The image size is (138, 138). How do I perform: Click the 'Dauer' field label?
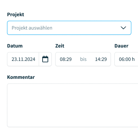(121, 46)
